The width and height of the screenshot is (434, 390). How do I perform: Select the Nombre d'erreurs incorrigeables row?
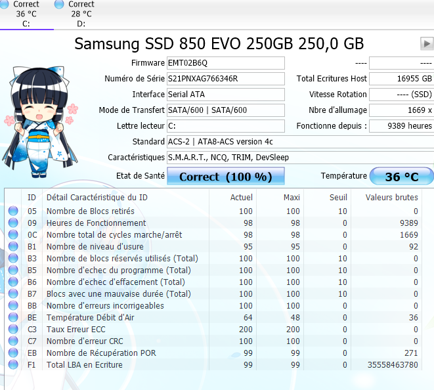point(213,305)
